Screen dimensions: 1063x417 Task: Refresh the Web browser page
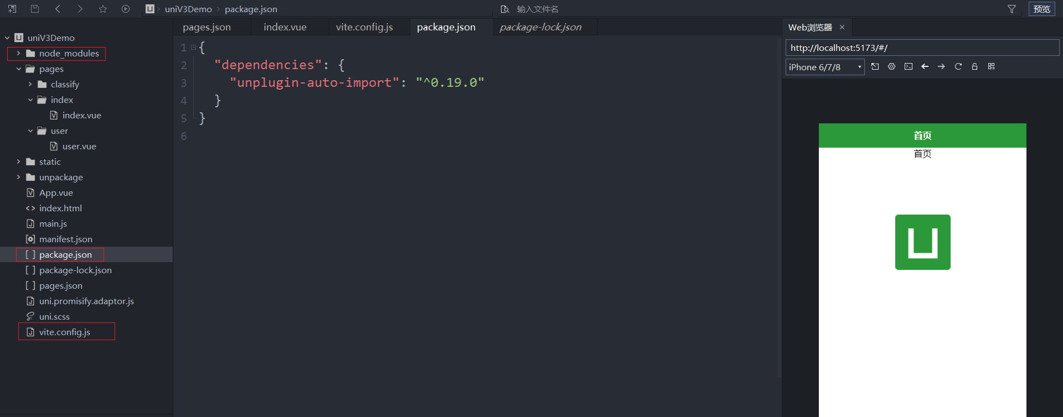click(958, 66)
